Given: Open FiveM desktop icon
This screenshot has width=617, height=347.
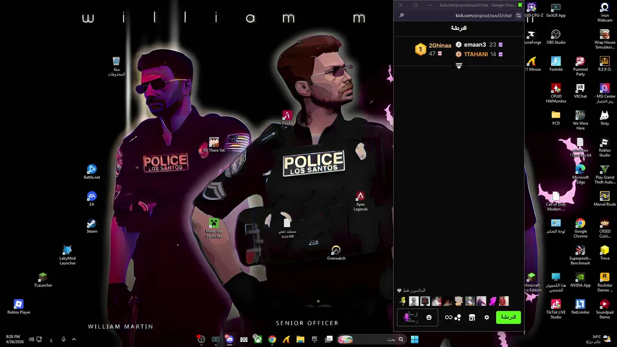Looking at the screenshot, I should [x=287, y=118].
